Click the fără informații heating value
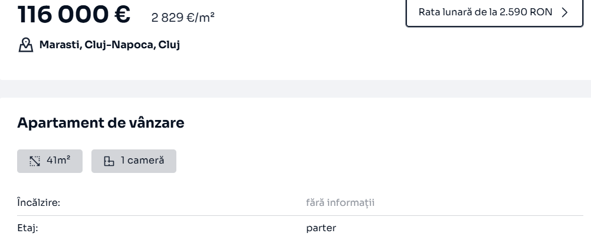This screenshot has height=240, width=591. 340,203
